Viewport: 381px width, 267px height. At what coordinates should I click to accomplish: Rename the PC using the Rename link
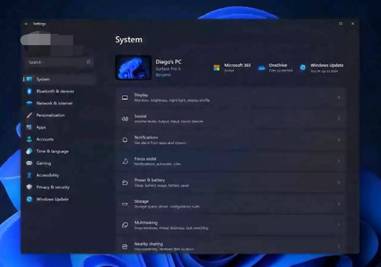tap(163, 75)
